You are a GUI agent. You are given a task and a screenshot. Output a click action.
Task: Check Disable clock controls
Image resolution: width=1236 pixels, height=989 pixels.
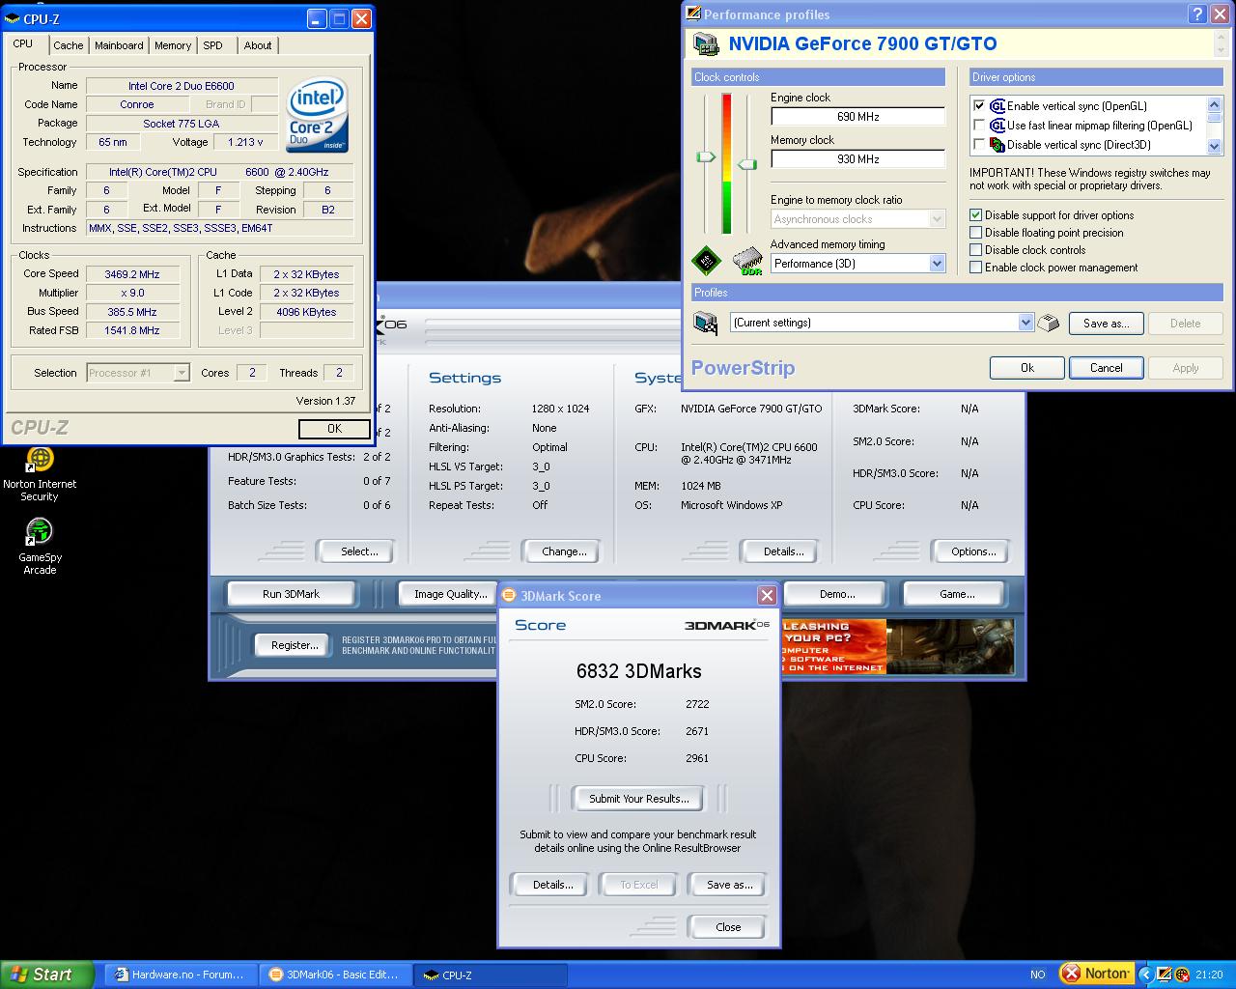point(975,250)
